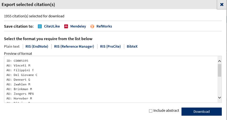Viewport: 227px width, 120px height.
Task: Select the RIS (ProCite) format
Action: pyautogui.click(x=110, y=47)
